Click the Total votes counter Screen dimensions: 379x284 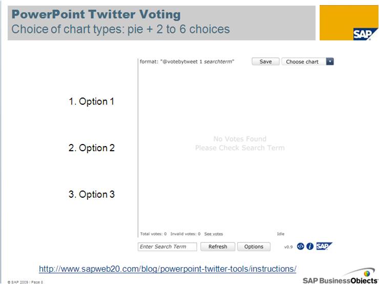pos(153,234)
